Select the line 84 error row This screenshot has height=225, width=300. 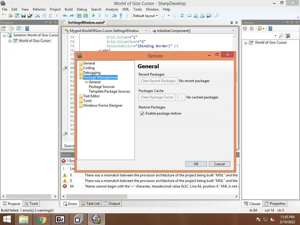tap(150, 186)
